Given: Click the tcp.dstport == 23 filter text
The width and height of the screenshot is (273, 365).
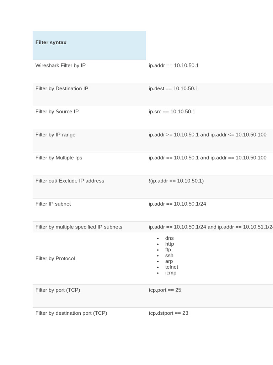Looking at the screenshot, I should coord(168,313).
